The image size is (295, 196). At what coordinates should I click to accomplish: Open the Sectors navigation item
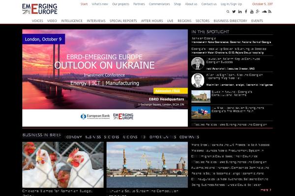pyautogui.click(x=203, y=21)
